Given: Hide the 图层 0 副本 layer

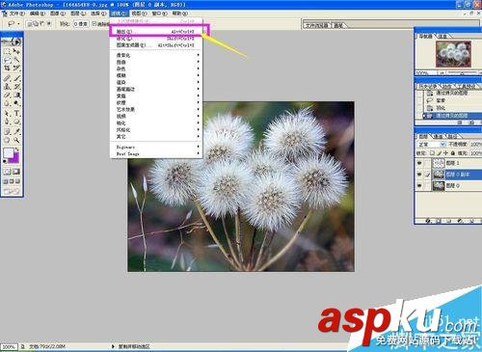Looking at the screenshot, I should tap(419, 175).
